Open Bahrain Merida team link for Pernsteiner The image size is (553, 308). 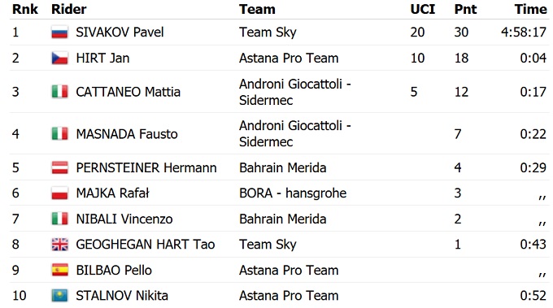pyautogui.click(x=282, y=167)
